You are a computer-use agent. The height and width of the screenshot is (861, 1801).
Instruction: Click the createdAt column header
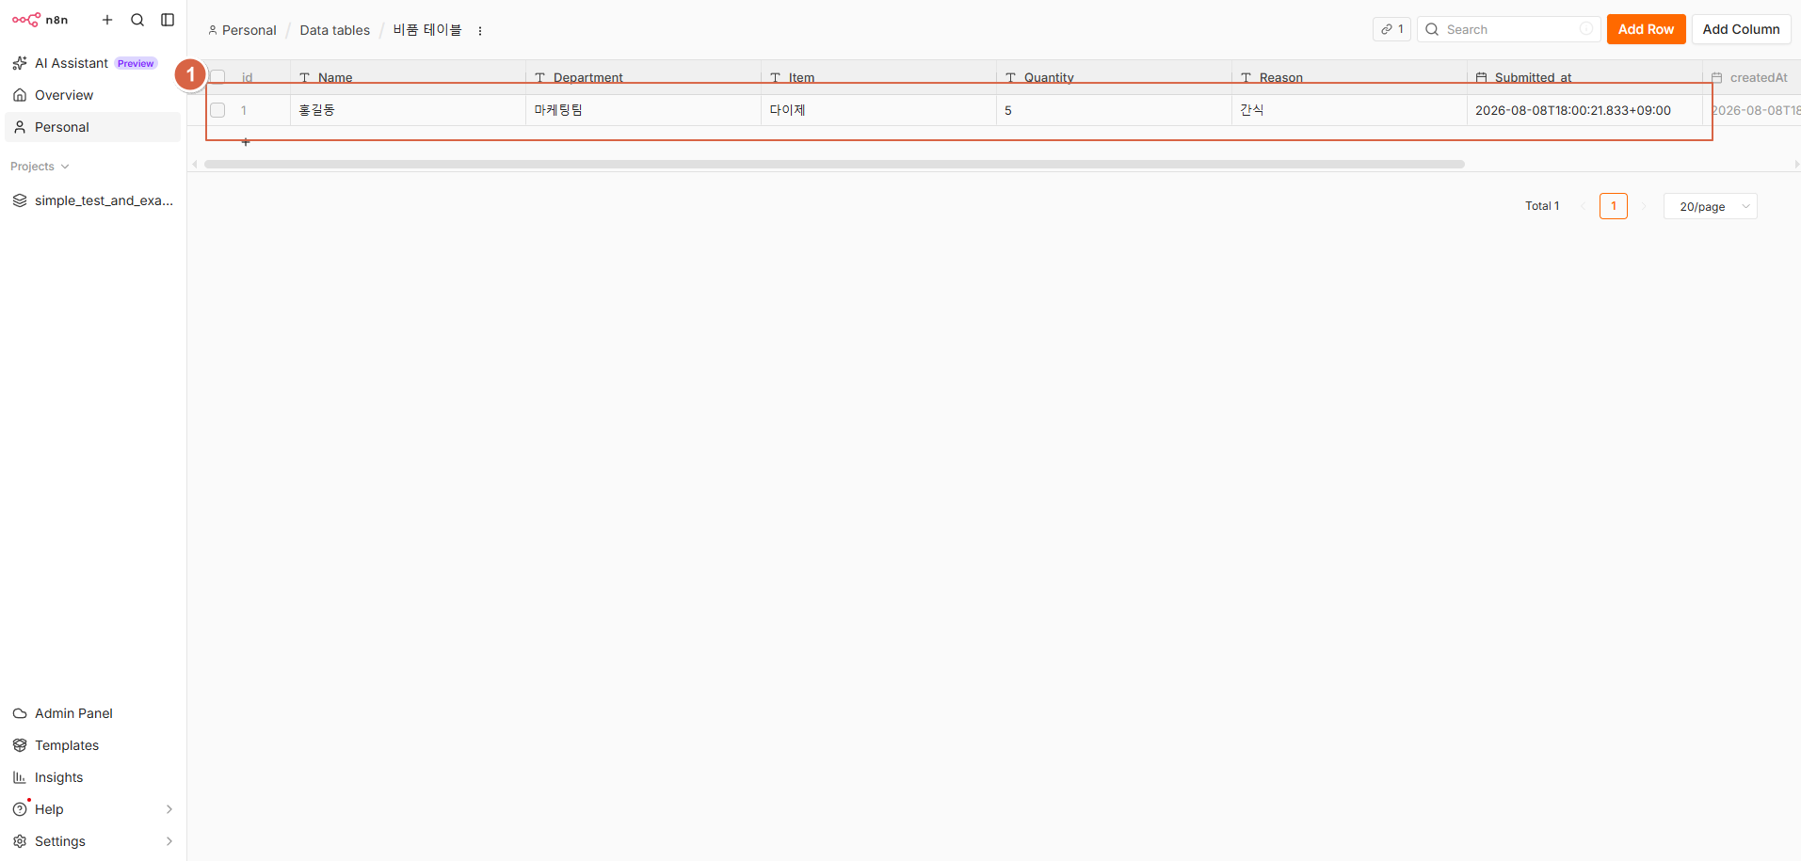point(1752,77)
